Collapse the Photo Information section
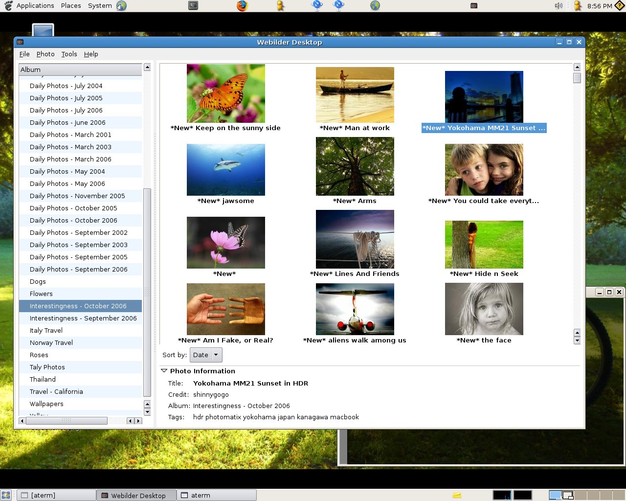The height and width of the screenshot is (501, 626). [x=164, y=371]
